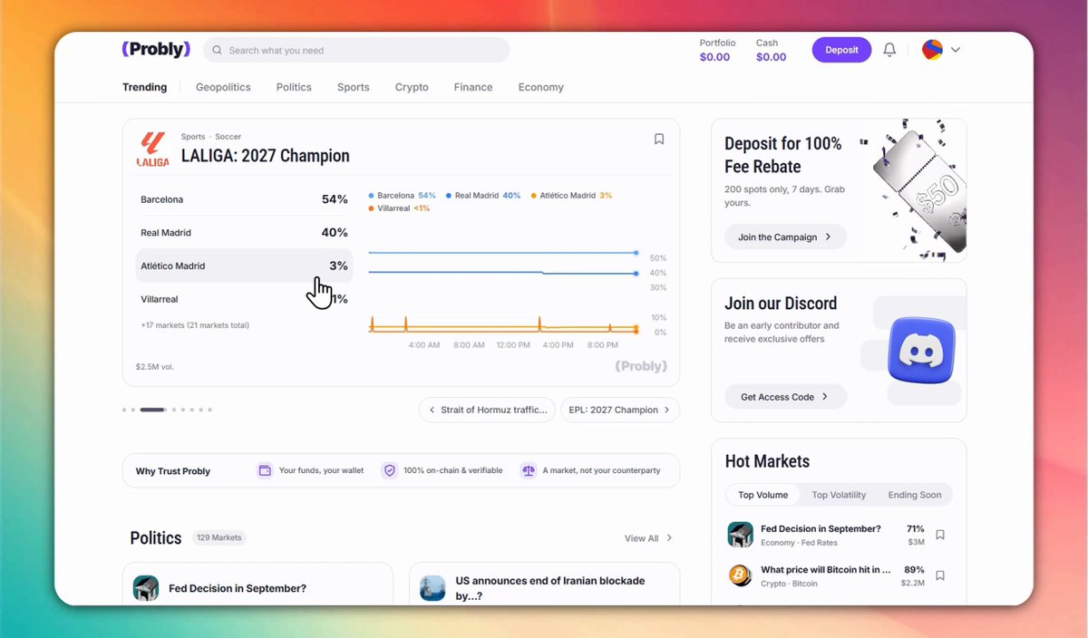Click the search magnifier icon
1088x638 pixels.
point(218,51)
